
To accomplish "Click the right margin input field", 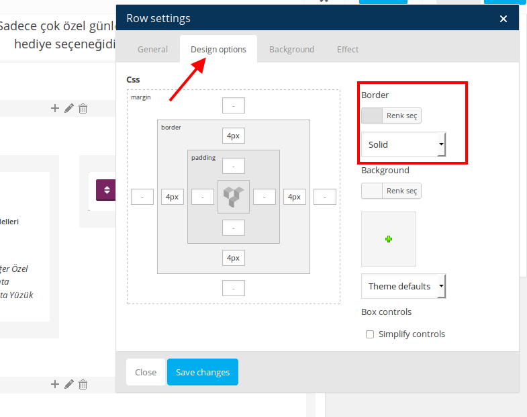I will pyautogui.click(x=325, y=197).
